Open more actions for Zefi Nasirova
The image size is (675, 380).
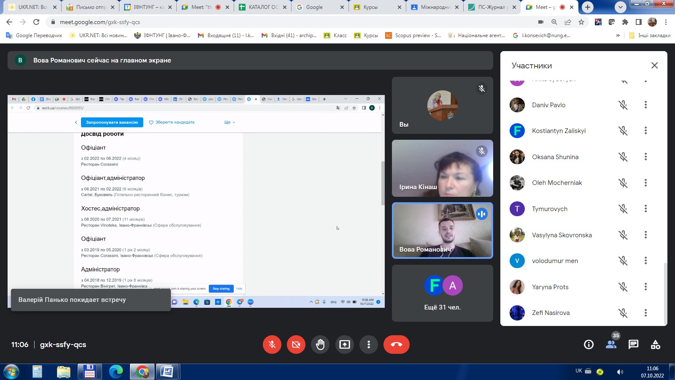click(x=645, y=313)
